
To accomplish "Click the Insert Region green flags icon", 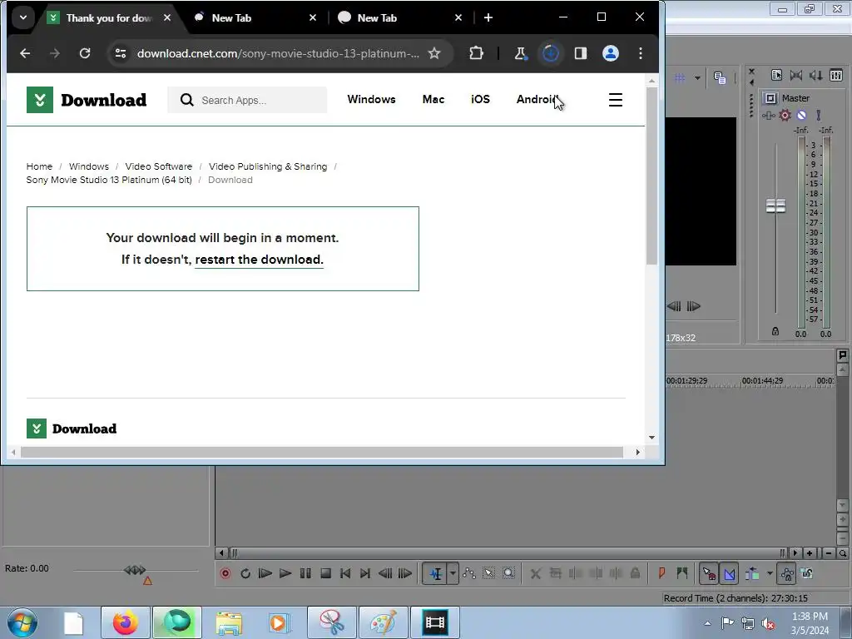I will click(x=682, y=573).
